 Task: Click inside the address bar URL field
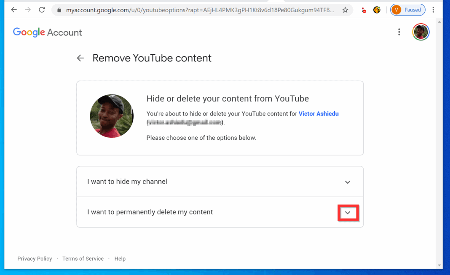190,10
